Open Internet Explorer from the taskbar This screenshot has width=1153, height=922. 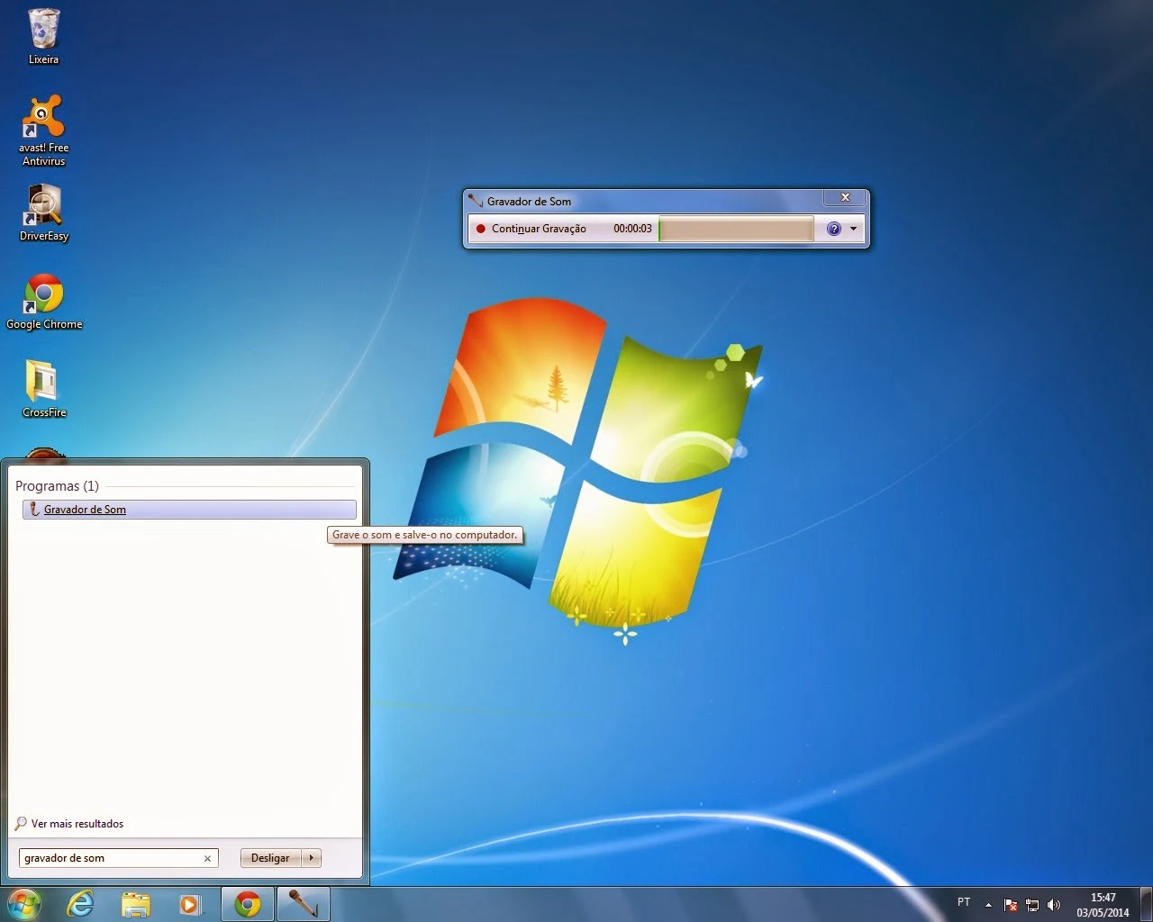80,904
